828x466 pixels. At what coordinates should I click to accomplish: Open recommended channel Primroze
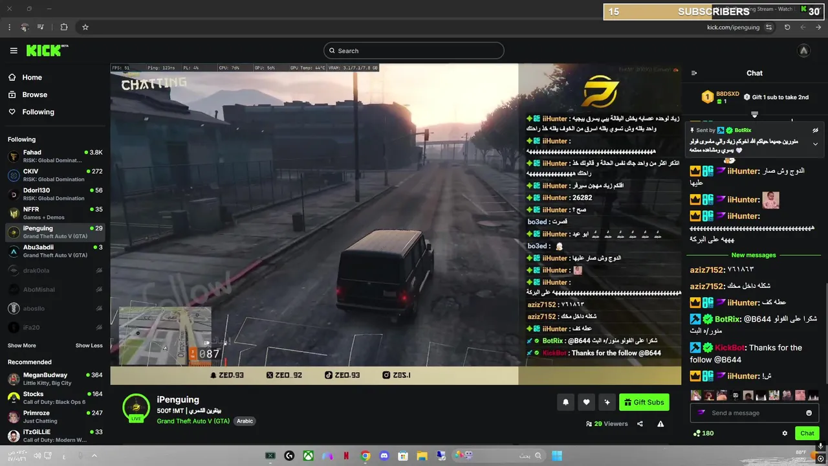point(55,416)
